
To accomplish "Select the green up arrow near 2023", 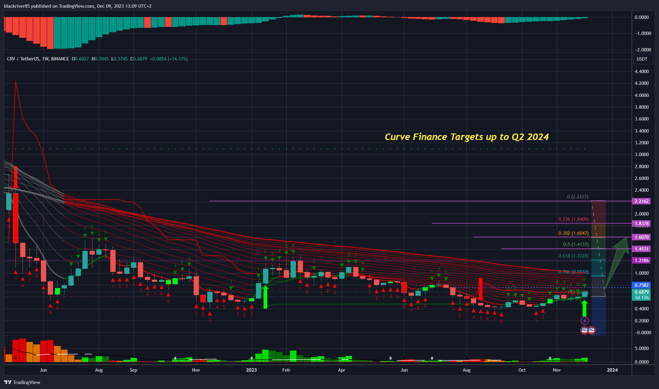I will 265,297.
